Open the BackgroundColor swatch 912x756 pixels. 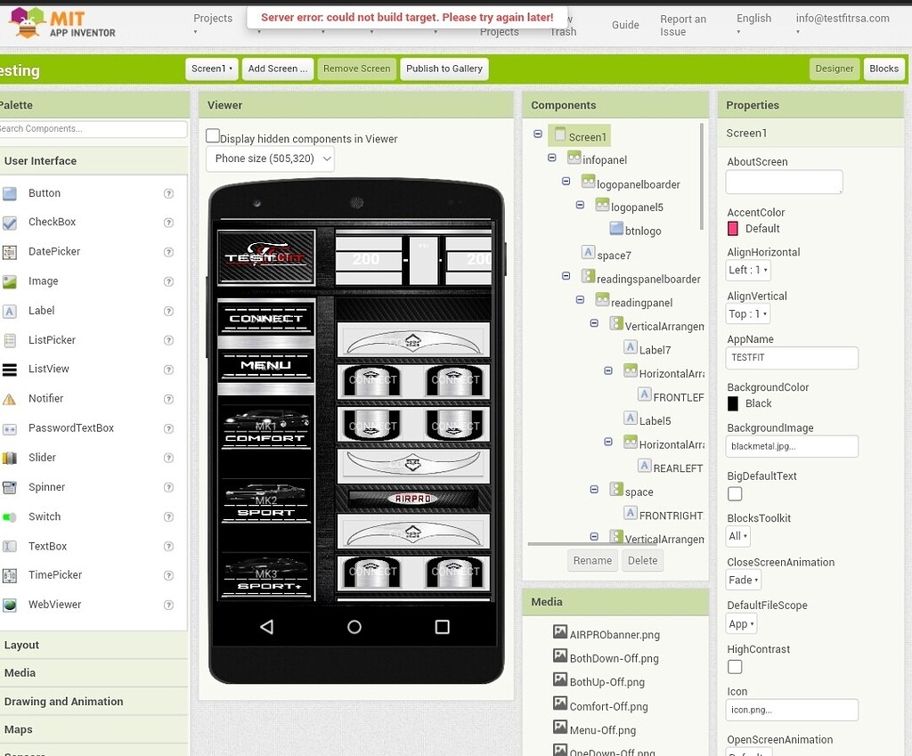(735, 403)
